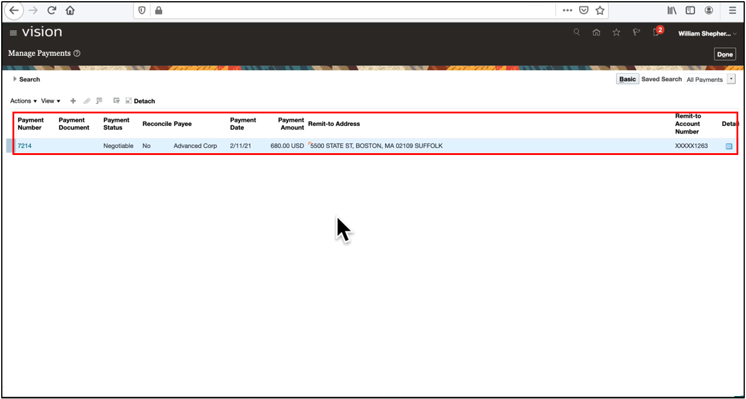Open the View dropdown
746x399 pixels.
click(x=50, y=101)
